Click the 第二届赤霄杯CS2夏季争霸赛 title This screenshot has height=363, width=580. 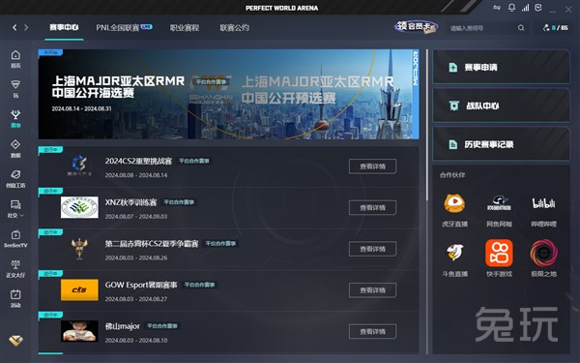[152, 244]
